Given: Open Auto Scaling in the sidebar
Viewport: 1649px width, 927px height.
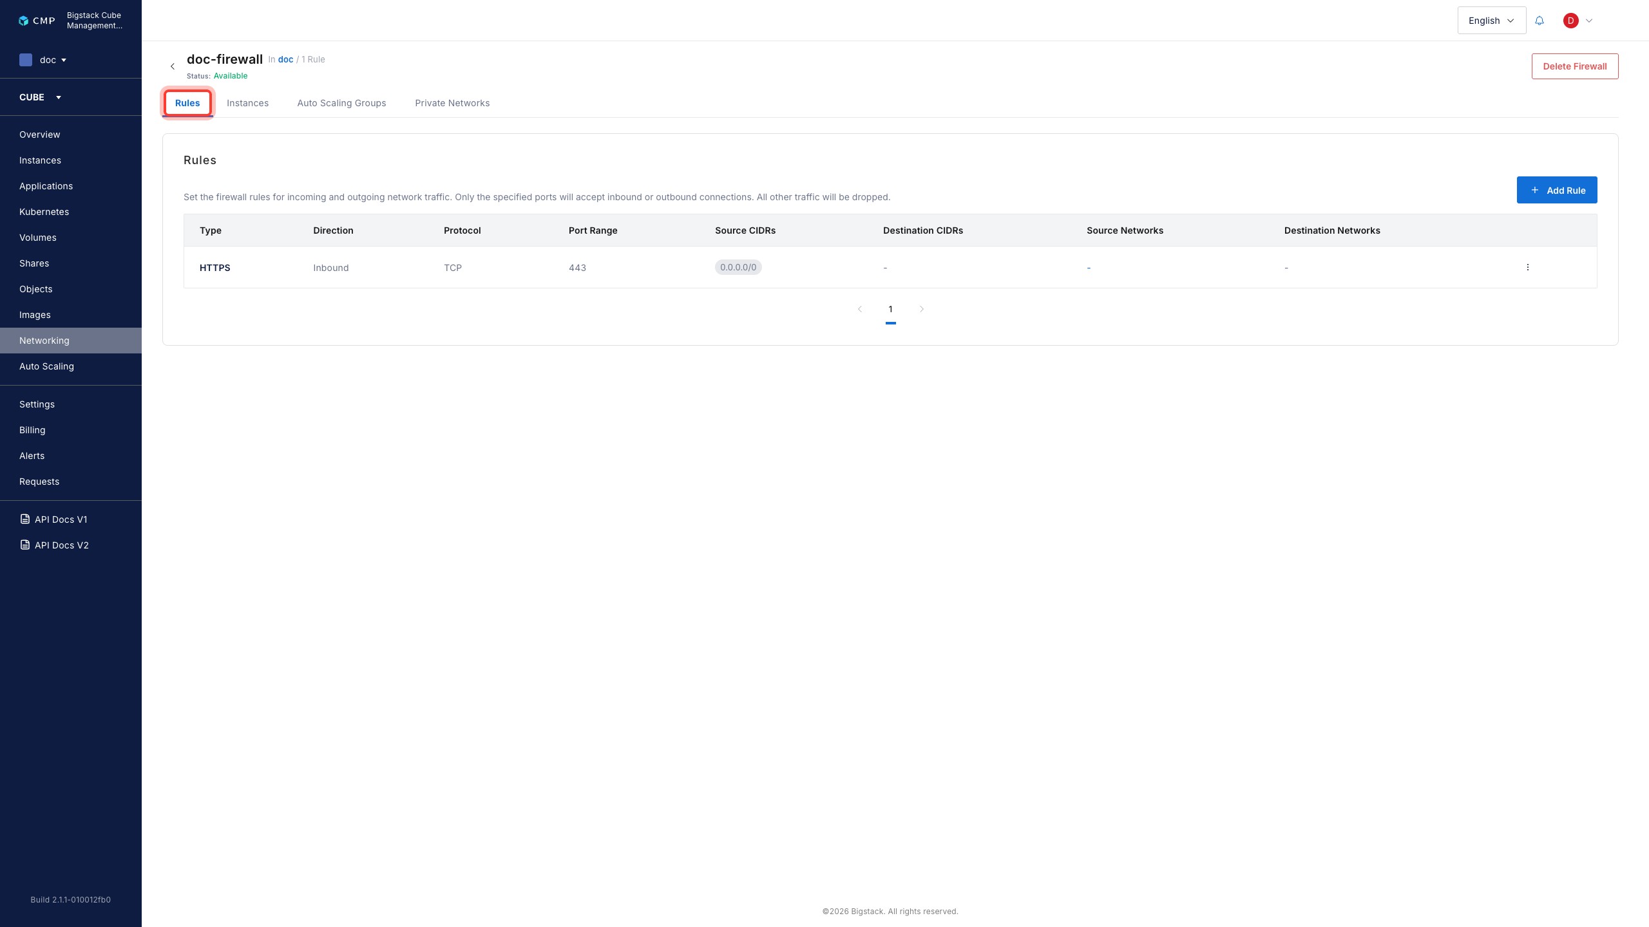Looking at the screenshot, I should click(71, 366).
